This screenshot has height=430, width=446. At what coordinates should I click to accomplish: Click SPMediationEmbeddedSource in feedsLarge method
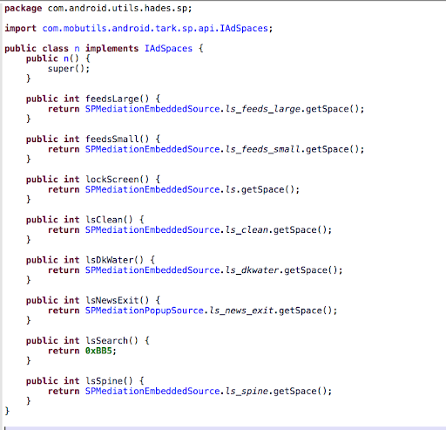152,109
